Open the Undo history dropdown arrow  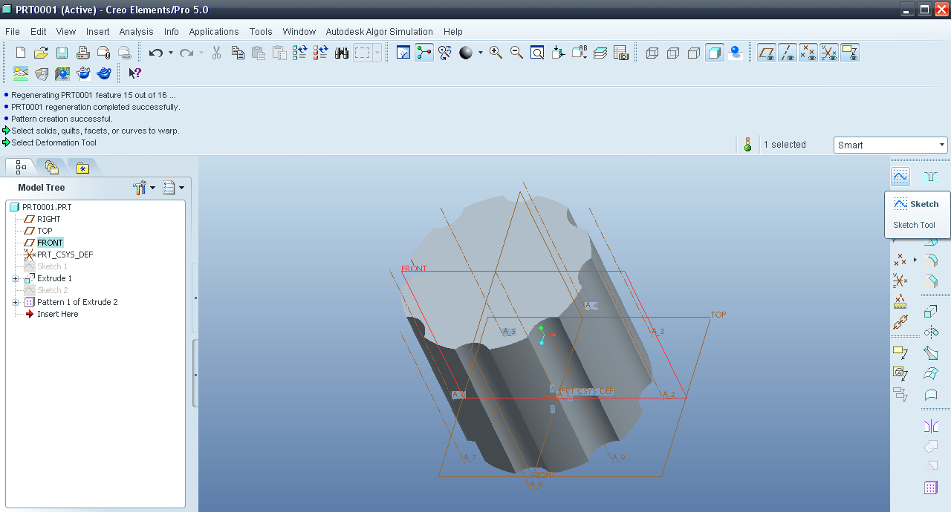(x=170, y=53)
